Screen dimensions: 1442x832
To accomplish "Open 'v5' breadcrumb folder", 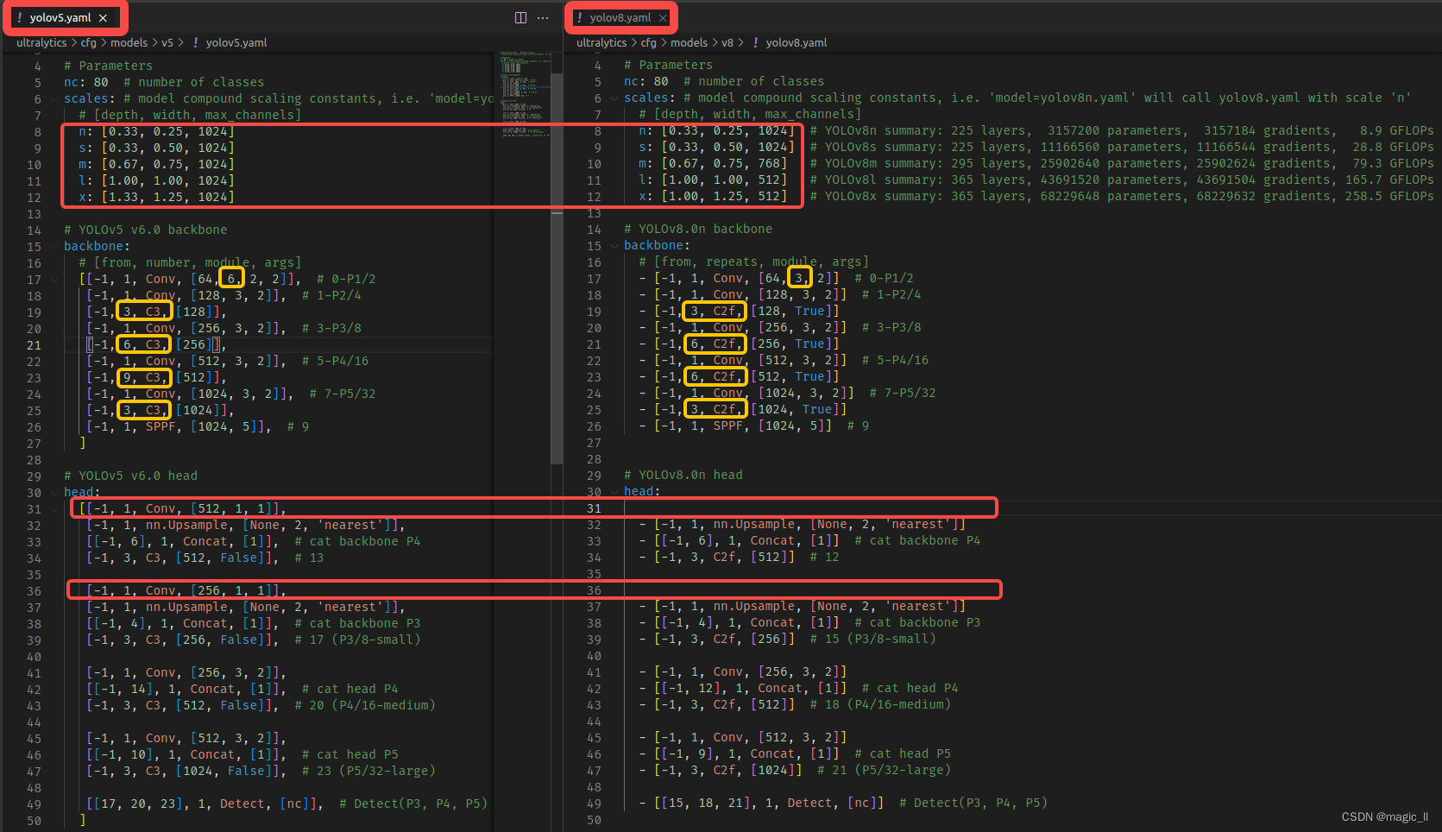I will point(167,42).
